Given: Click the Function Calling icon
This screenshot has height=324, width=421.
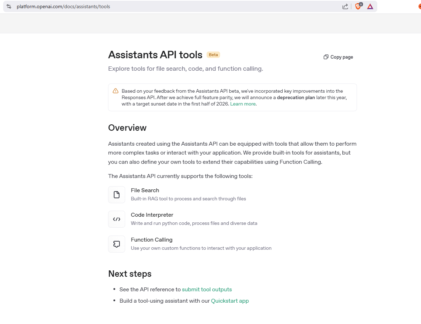Looking at the screenshot, I should pos(117,244).
